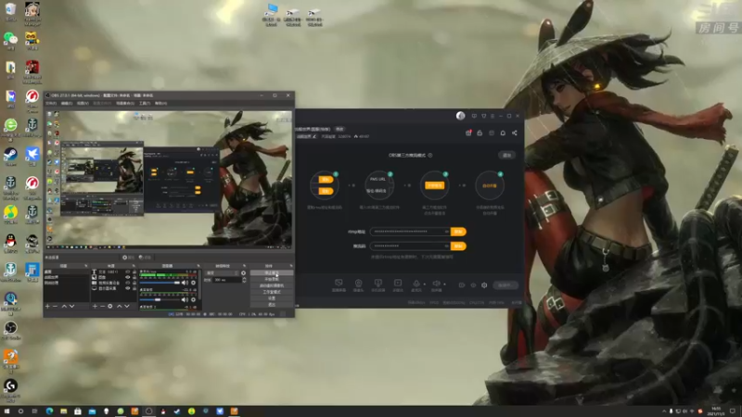Viewport: 742px width, 417px height.
Task: Move the selected scene down in OBS
Action: pyautogui.click(x=72, y=307)
